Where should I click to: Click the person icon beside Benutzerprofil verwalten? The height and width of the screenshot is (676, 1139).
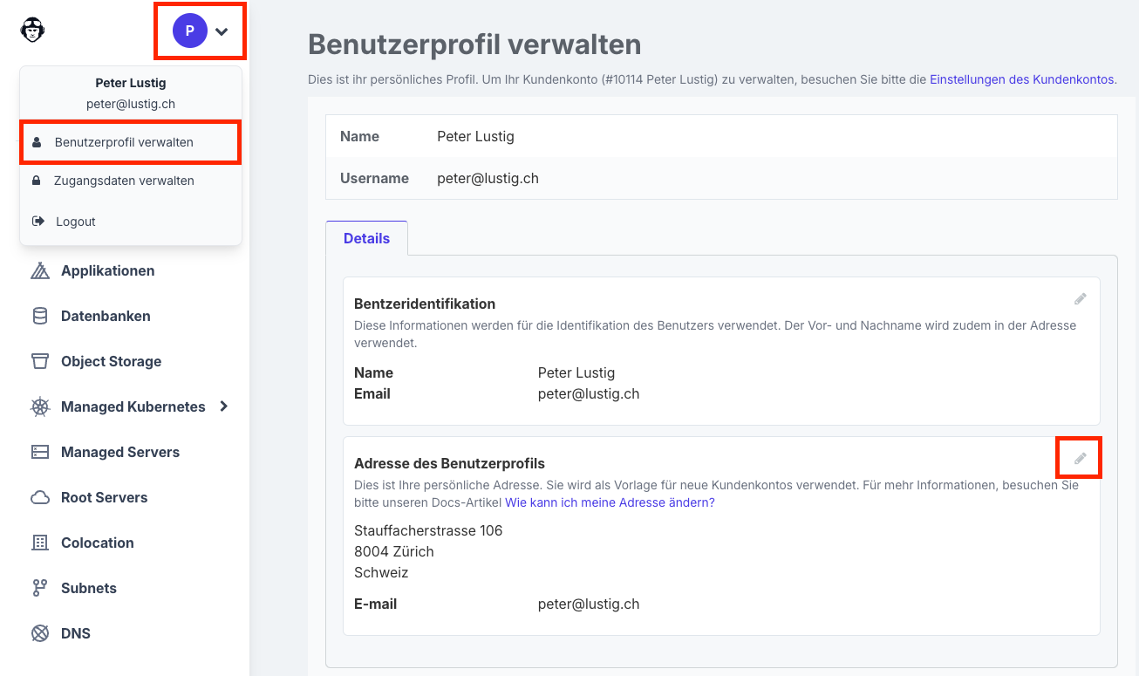pyautogui.click(x=37, y=142)
